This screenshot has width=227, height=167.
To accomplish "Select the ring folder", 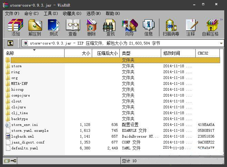I will [x=16, y=72].
